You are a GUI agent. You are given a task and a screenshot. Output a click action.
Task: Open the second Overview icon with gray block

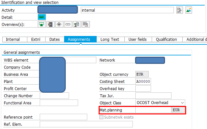(50, 24)
